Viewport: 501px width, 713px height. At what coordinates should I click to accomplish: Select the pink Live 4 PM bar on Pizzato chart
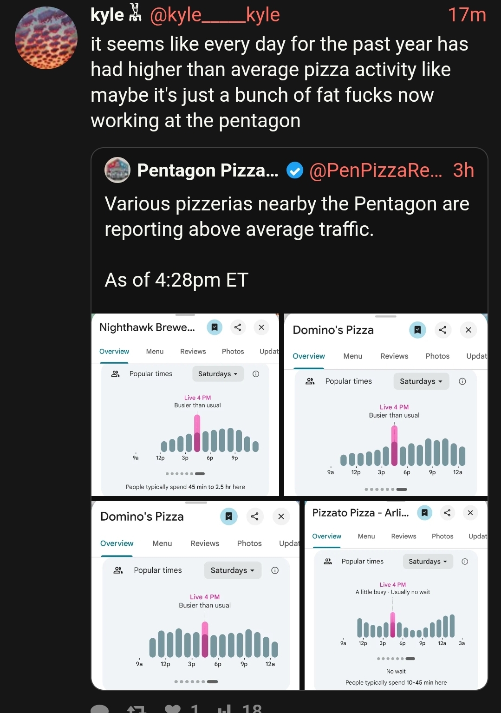(x=393, y=625)
